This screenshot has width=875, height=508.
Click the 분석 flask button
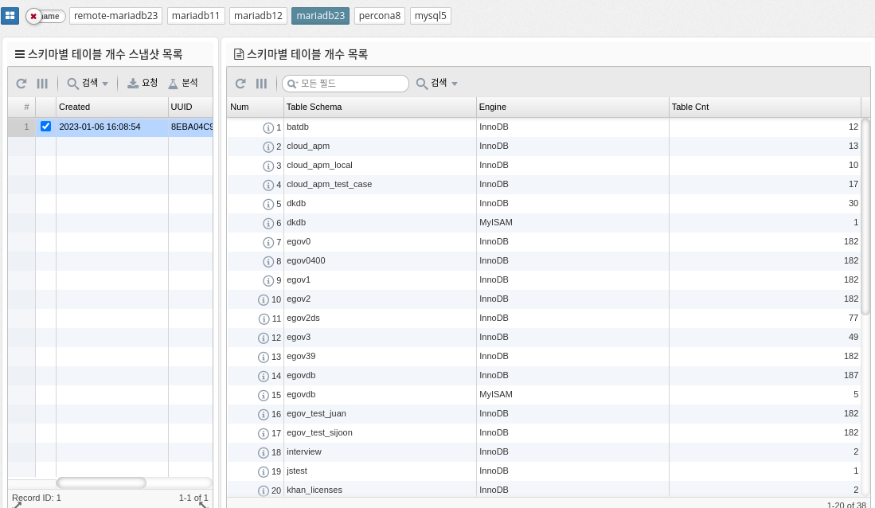[x=183, y=83]
